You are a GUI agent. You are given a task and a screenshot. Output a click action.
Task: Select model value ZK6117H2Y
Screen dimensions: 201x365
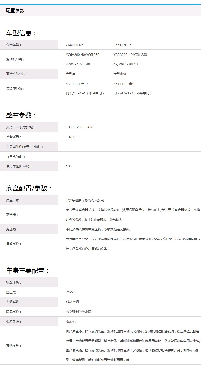coord(75,45)
